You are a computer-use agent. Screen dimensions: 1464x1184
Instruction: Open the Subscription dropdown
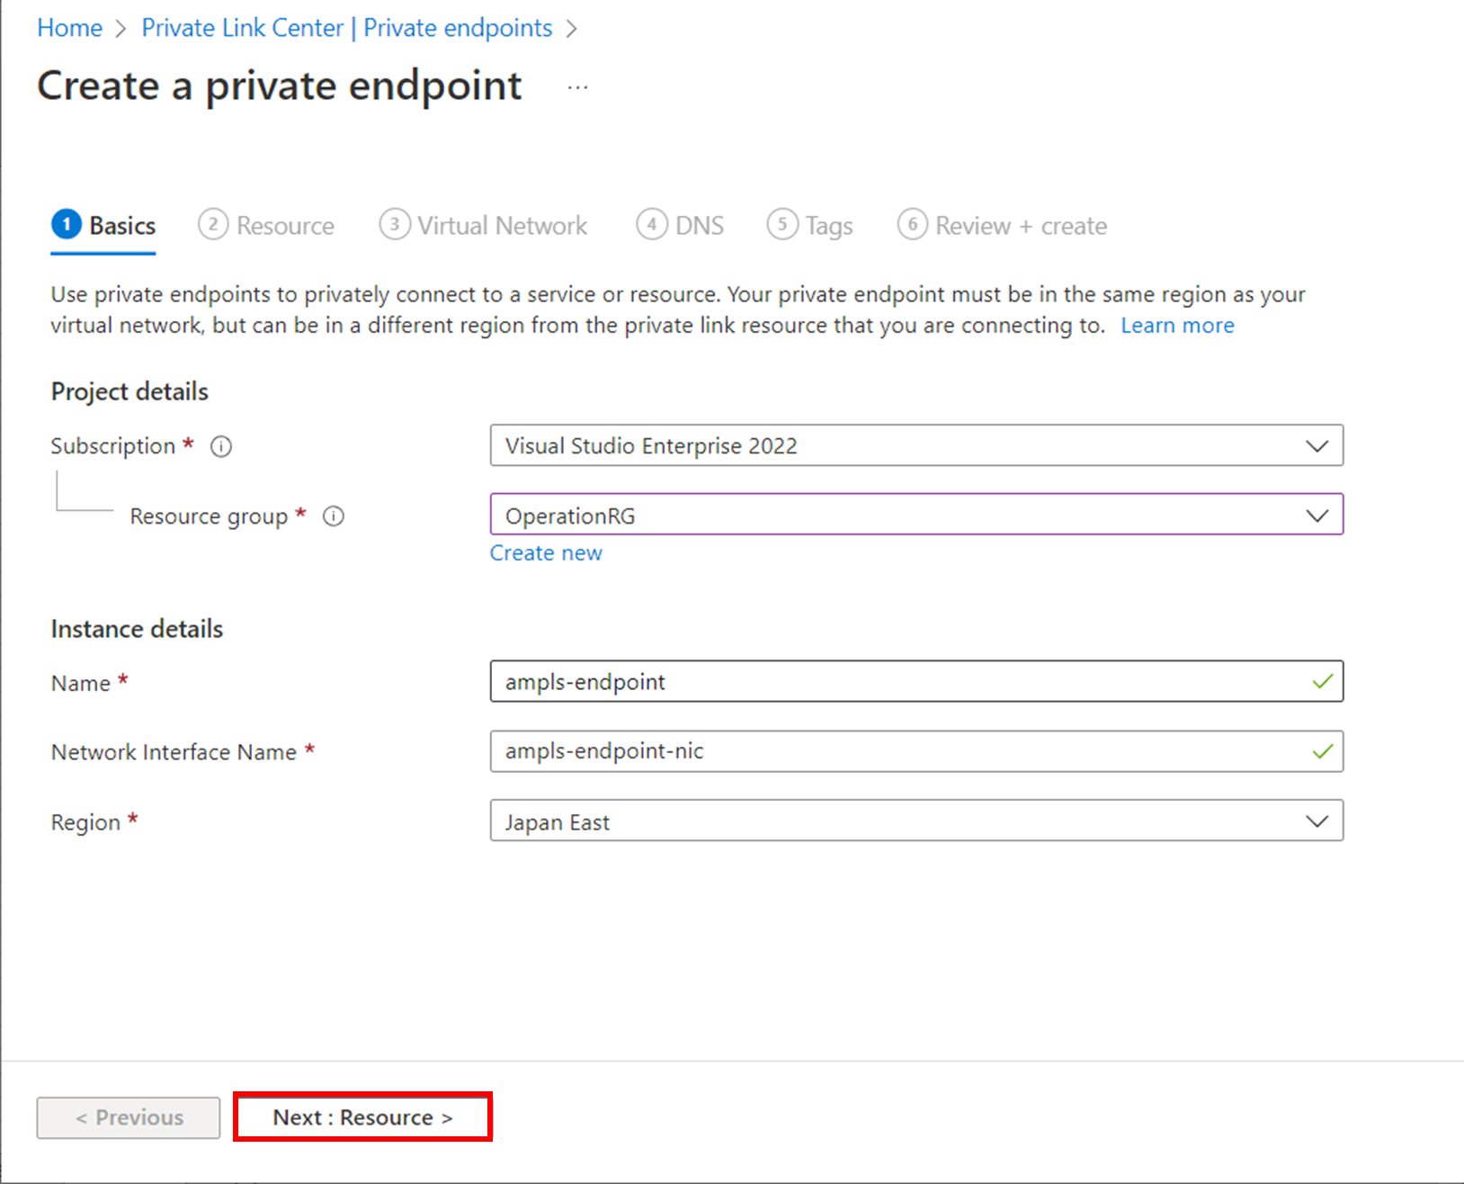coord(1317,445)
